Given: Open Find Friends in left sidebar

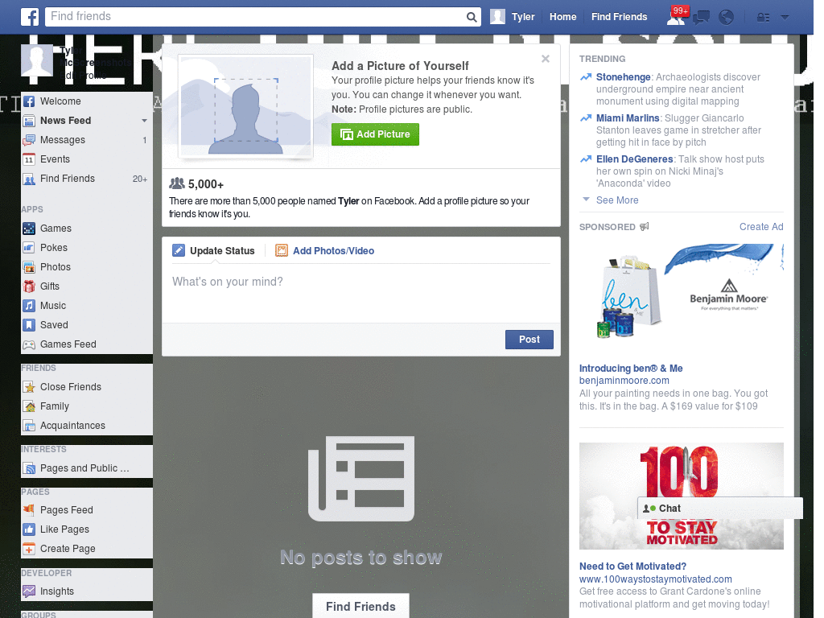Looking at the screenshot, I should coord(68,179).
